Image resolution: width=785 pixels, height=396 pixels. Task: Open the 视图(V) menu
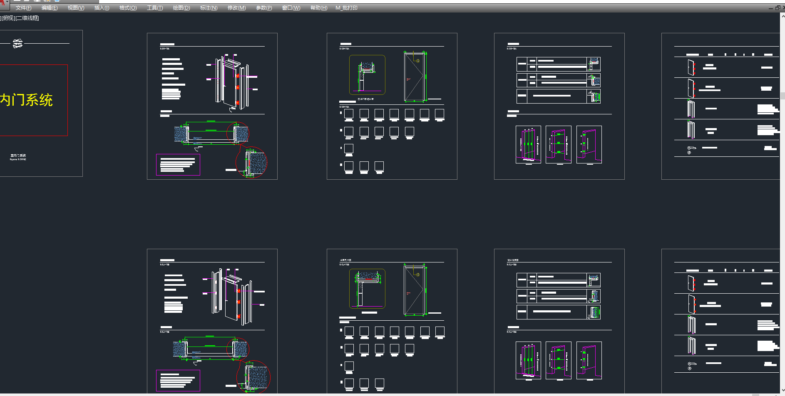[76, 8]
